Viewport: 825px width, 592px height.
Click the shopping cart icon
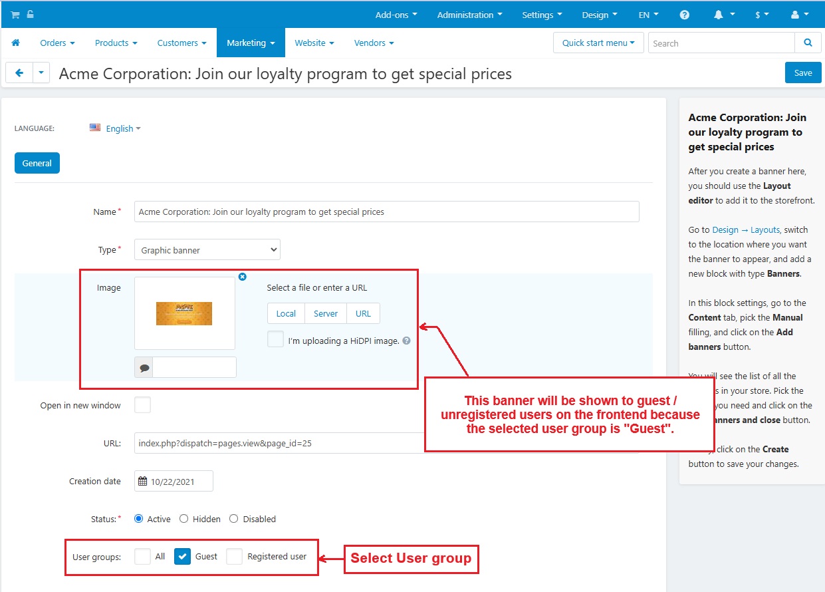point(15,15)
